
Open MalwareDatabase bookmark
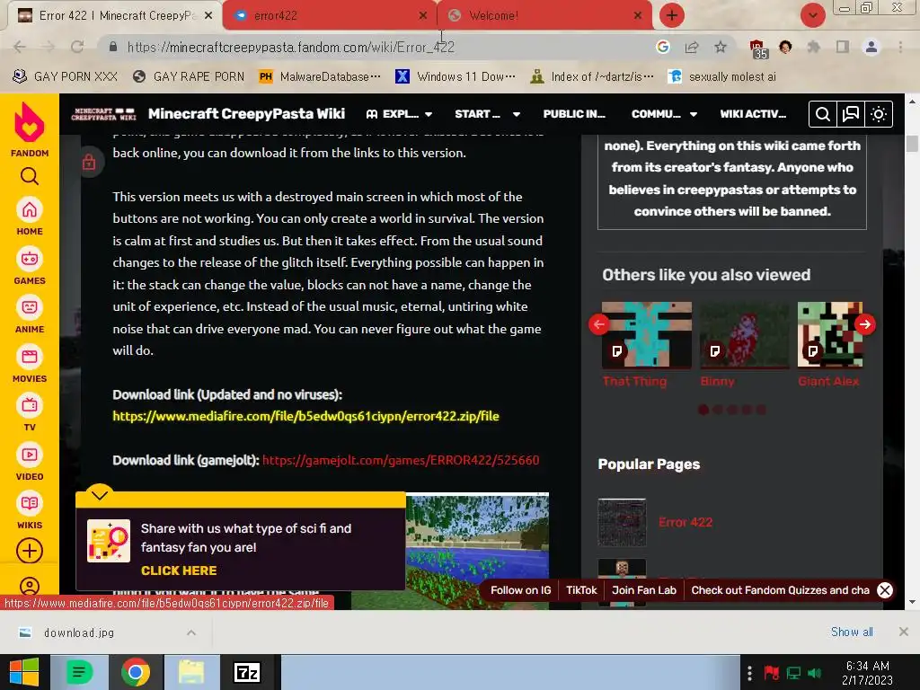[321, 76]
